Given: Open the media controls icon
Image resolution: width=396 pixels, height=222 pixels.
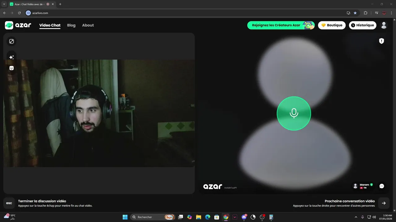Looking at the screenshot, I should [377, 13].
